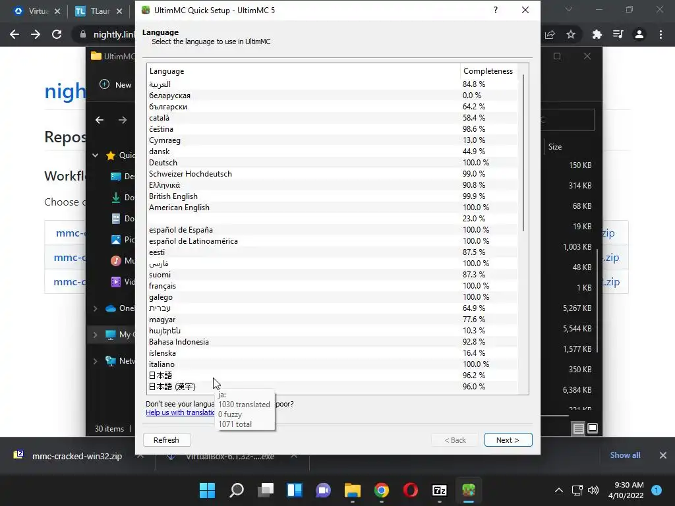Open 7-Zip from the taskbar

point(440,490)
